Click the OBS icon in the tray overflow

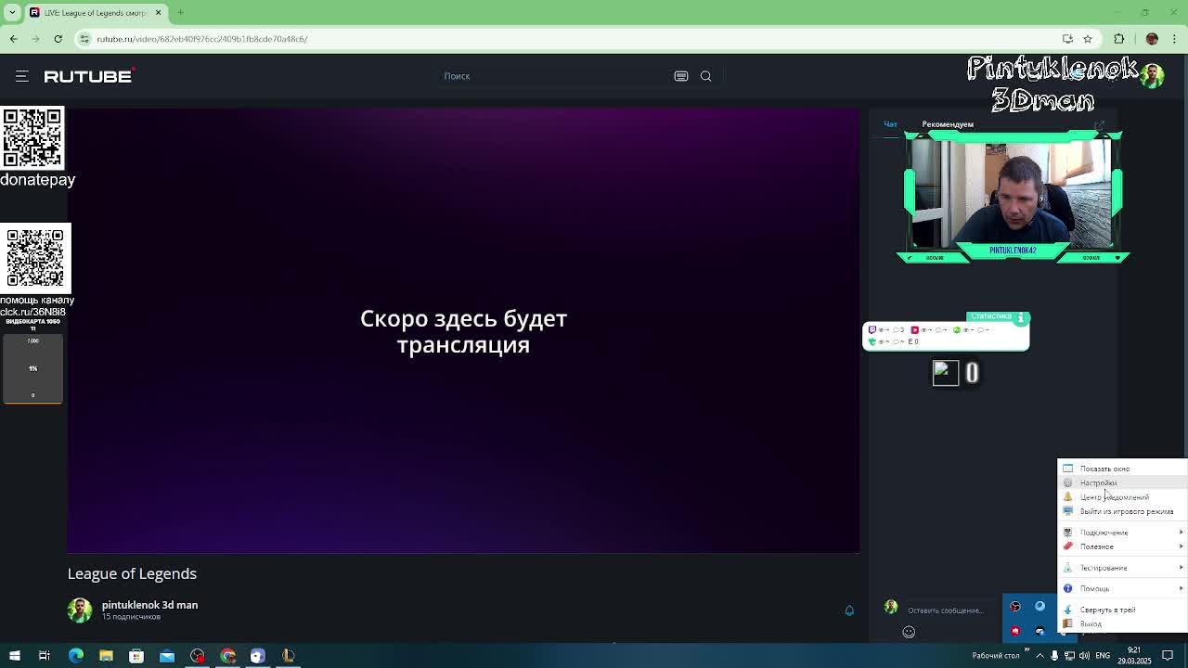pyautogui.click(x=1015, y=607)
